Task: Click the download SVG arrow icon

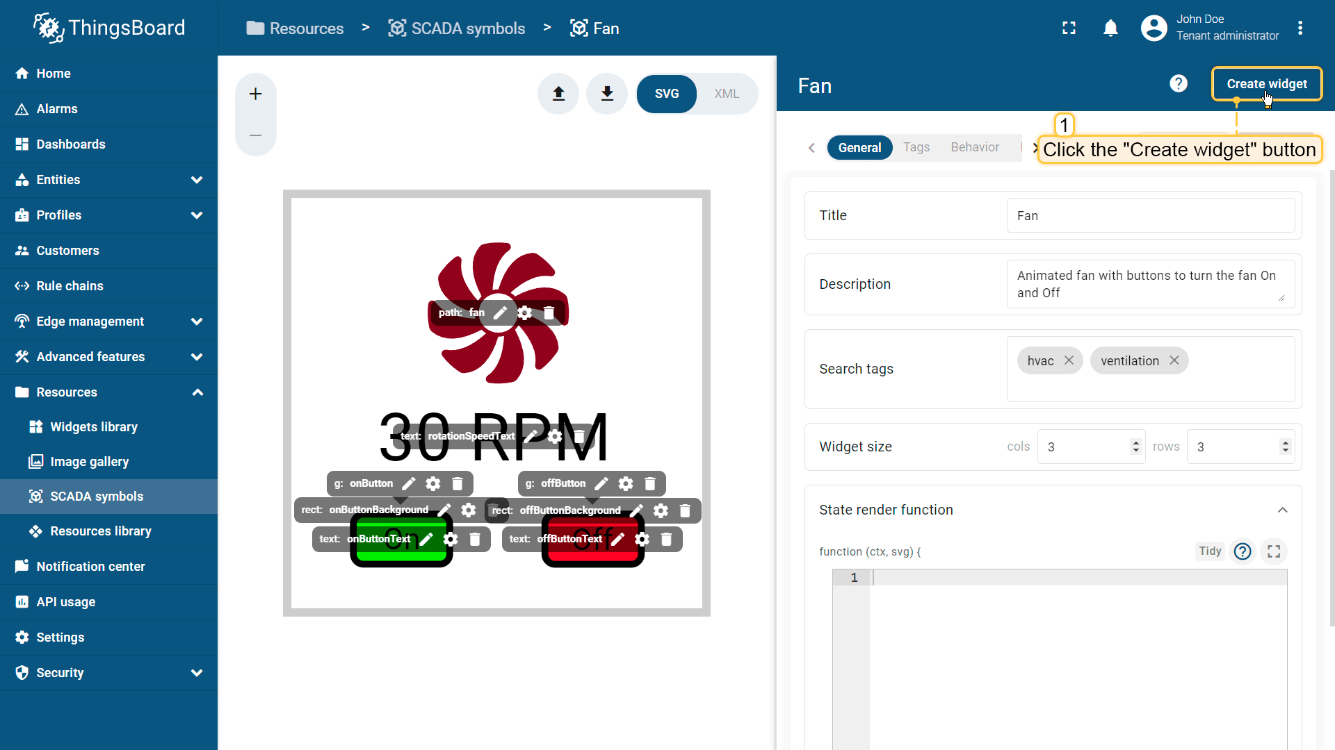Action: [x=607, y=94]
